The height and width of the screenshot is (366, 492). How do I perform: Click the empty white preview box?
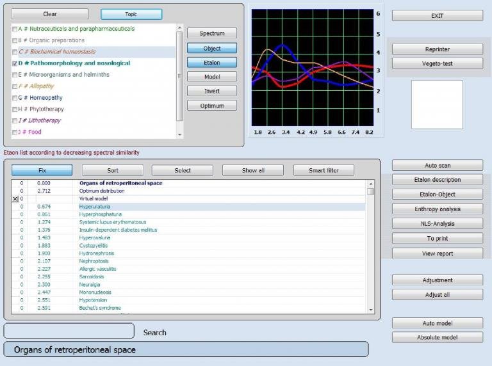click(x=436, y=104)
